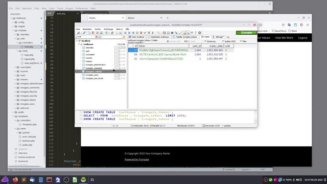This screenshot has width=327, height=184.
Task: Click the red delete row icon
Action: [x=141, y=33]
